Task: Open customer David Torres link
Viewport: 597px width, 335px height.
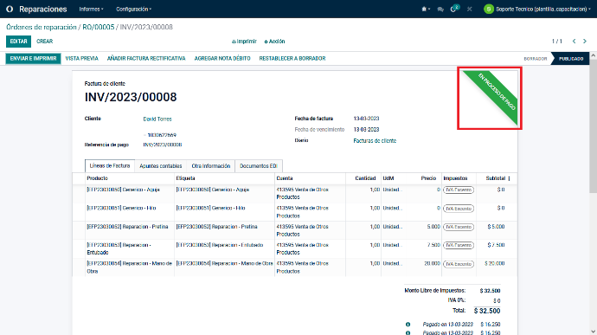Action: point(157,119)
